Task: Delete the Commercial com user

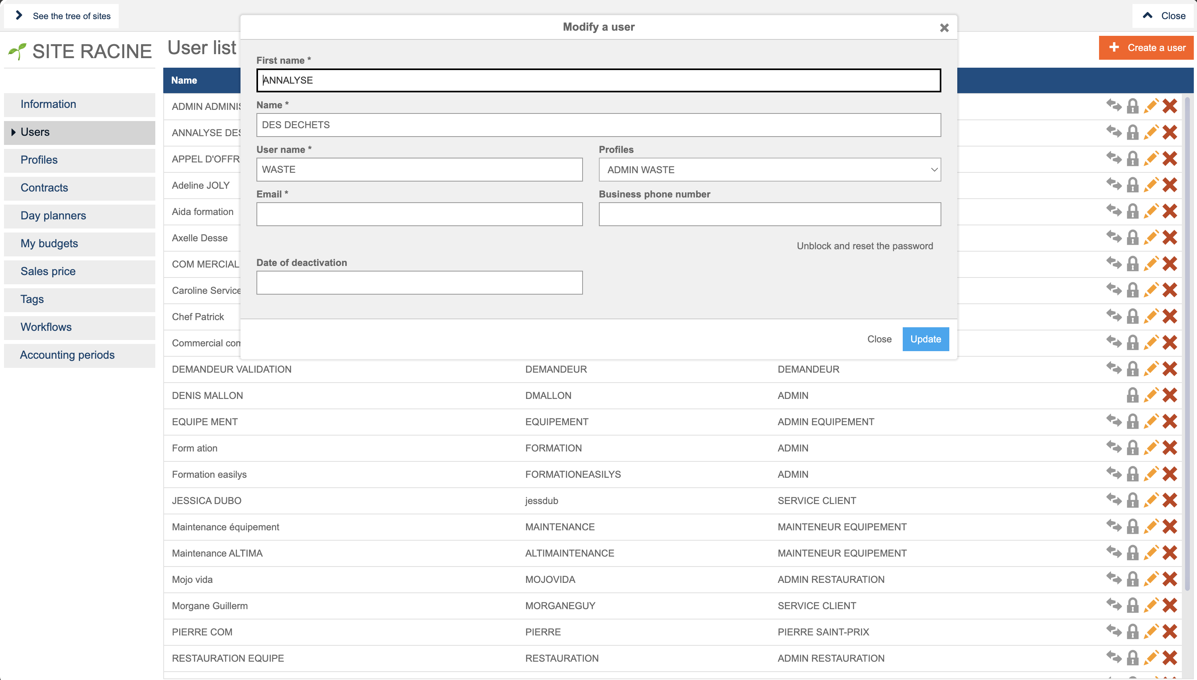Action: (1170, 342)
